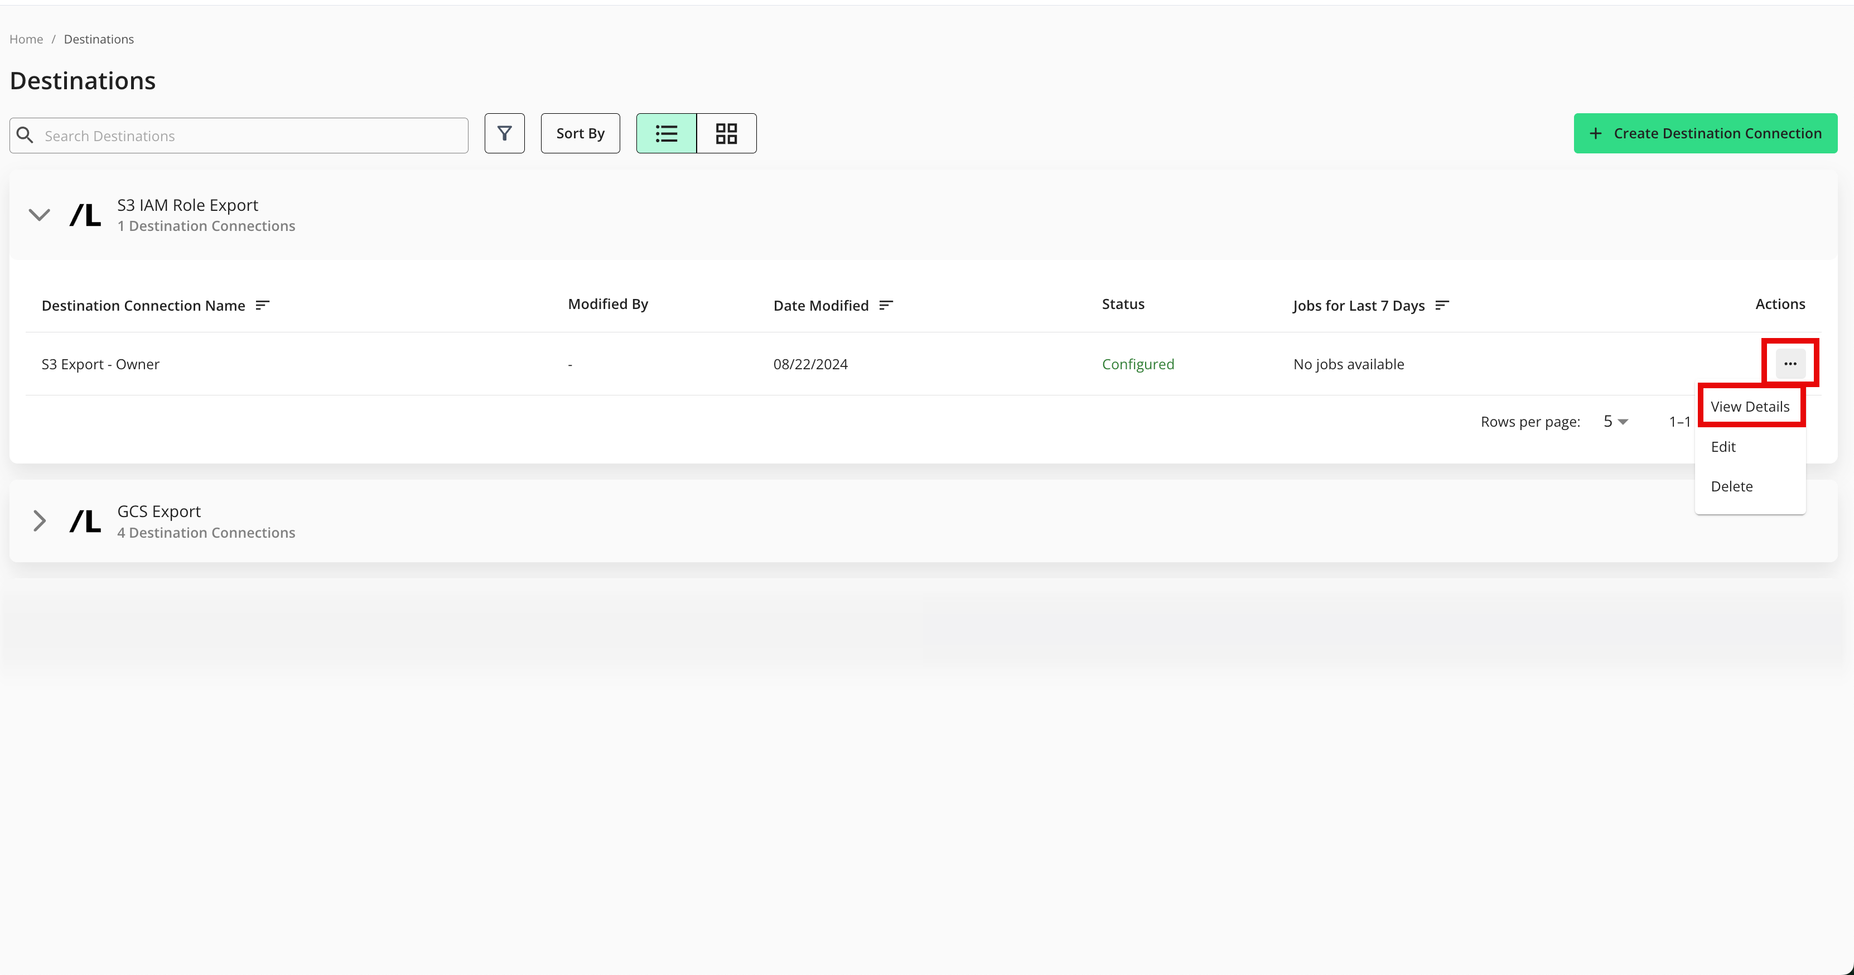Open the rows per page dropdown
This screenshot has height=975, width=1854.
tap(1615, 422)
